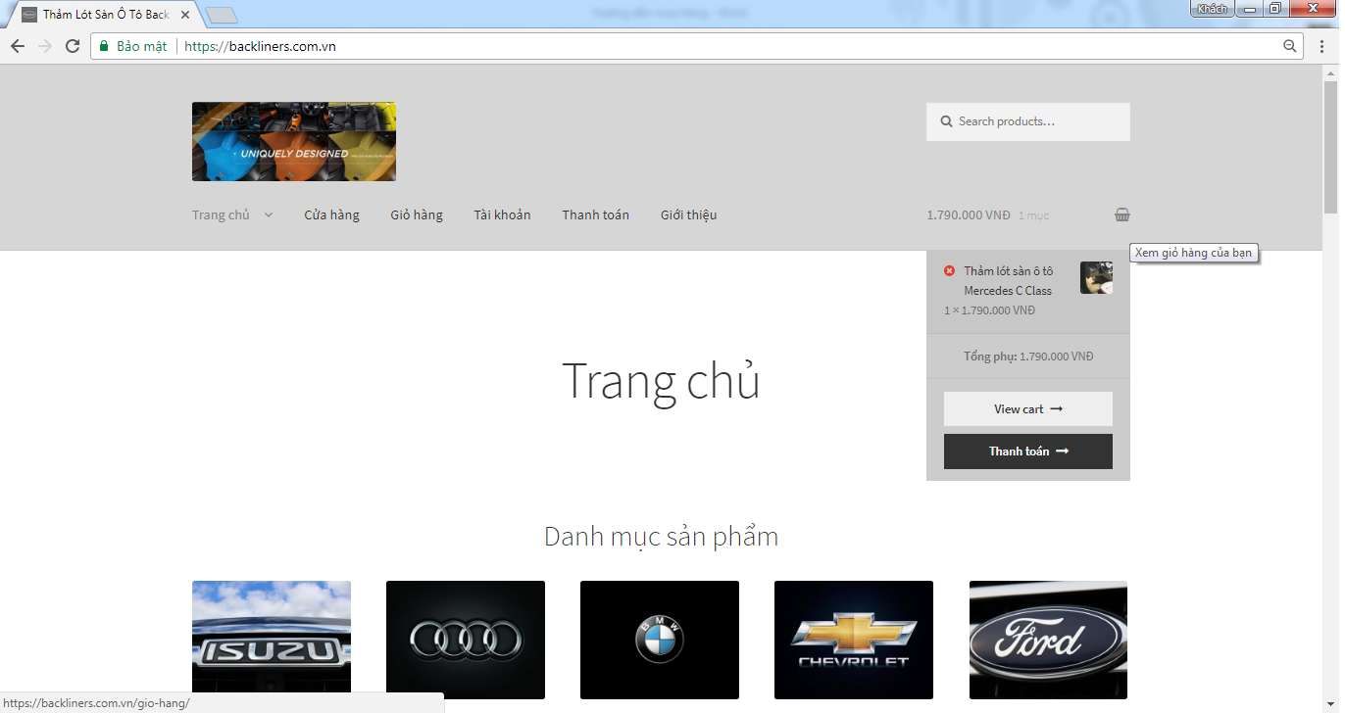Viewport: 1345px width, 713px height.
Task: Click zoom magnifier icon in address bar
Action: coord(1290,46)
